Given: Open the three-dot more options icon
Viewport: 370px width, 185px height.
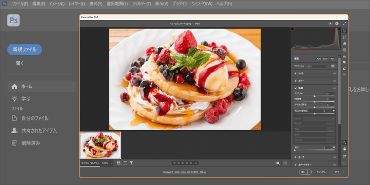Looking at the screenshot, I should [344, 74].
